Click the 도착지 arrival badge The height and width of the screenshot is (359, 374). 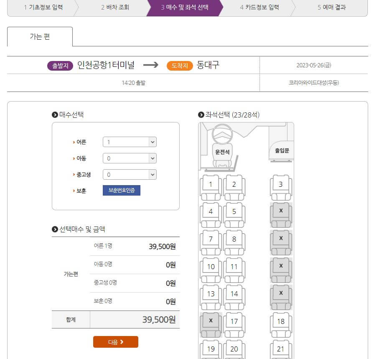click(x=180, y=66)
